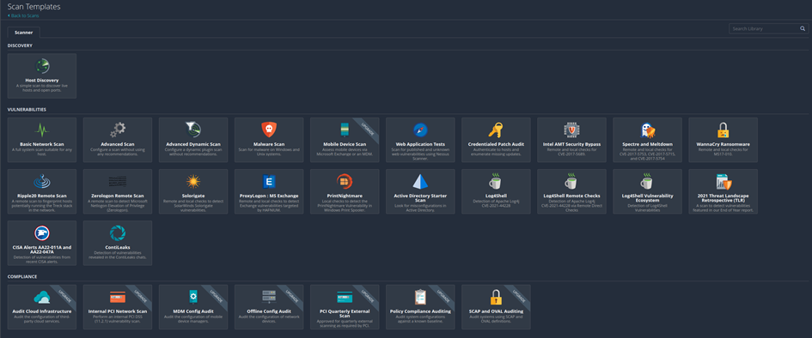Choose the ContiLeaks aperture icon
Viewport: 812px width, 338px height.
(118, 233)
